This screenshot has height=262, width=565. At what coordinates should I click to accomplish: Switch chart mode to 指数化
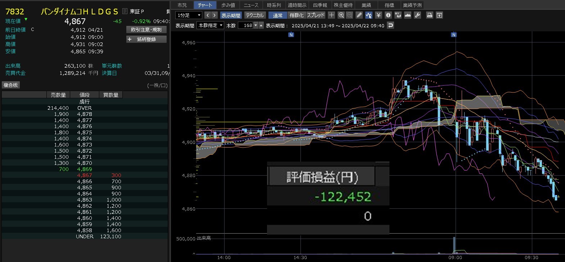(x=297, y=15)
